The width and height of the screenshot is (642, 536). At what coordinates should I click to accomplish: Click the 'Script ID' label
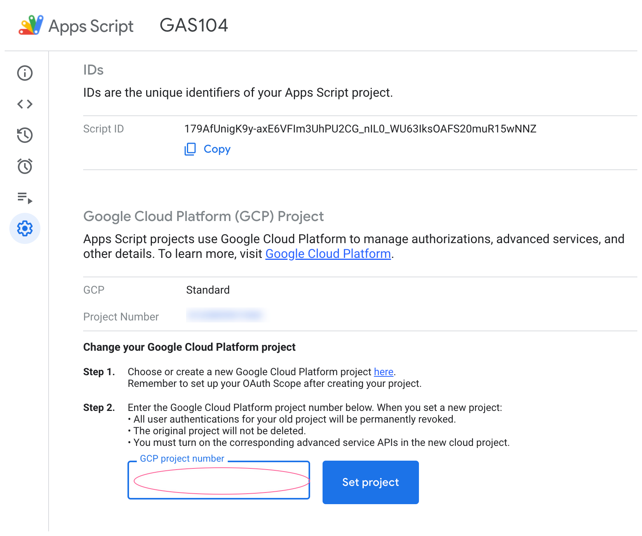click(103, 129)
